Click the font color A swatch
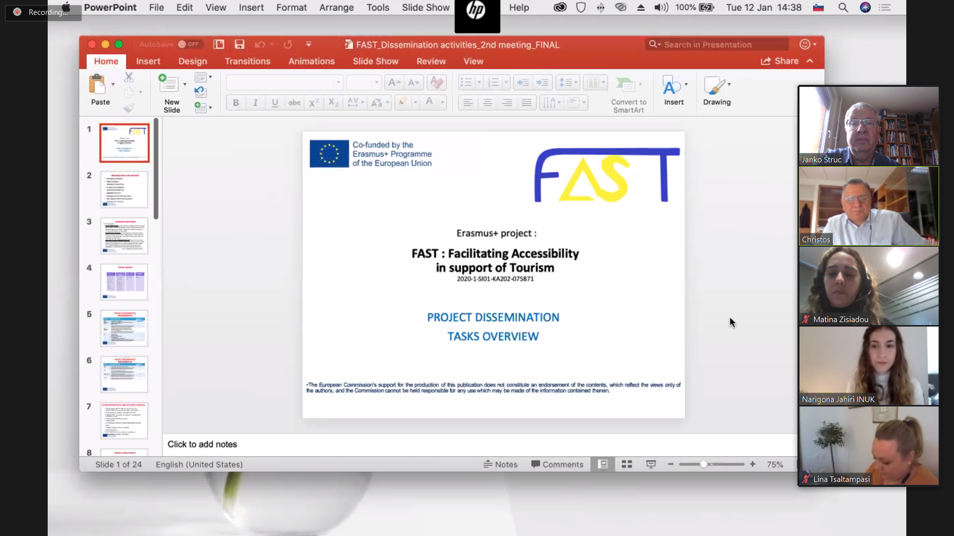Viewport: 954px width, 536px height. pyautogui.click(x=429, y=102)
